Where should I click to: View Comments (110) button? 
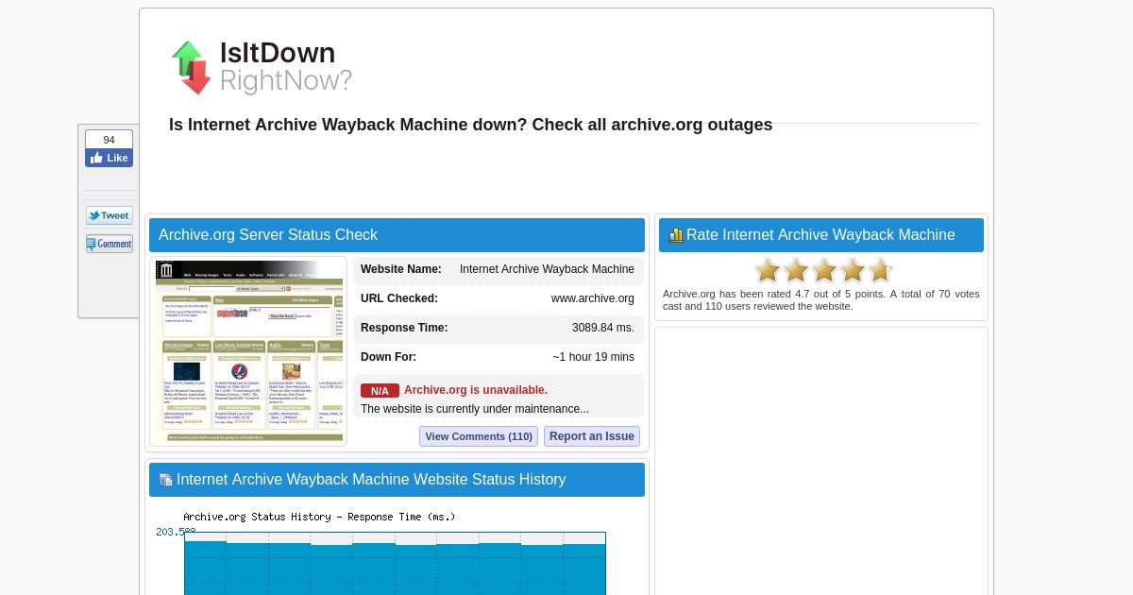pyautogui.click(x=479, y=436)
